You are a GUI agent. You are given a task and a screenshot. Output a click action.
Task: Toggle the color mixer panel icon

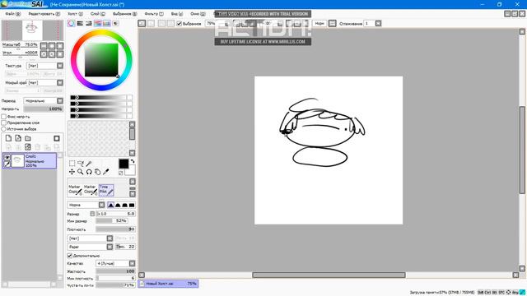(x=98, y=23)
